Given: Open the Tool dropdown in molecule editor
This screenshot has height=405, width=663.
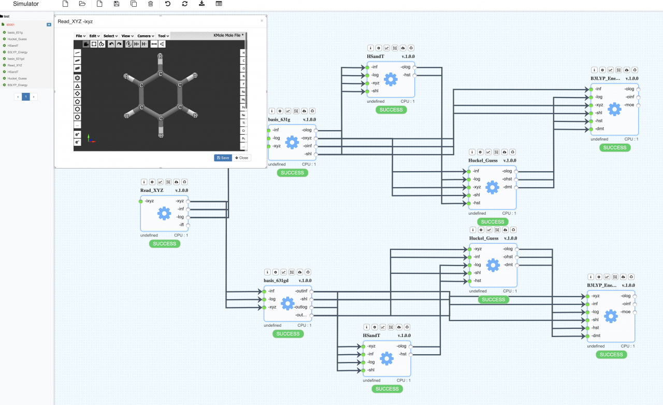Looking at the screenshot, I should (163, 36).
